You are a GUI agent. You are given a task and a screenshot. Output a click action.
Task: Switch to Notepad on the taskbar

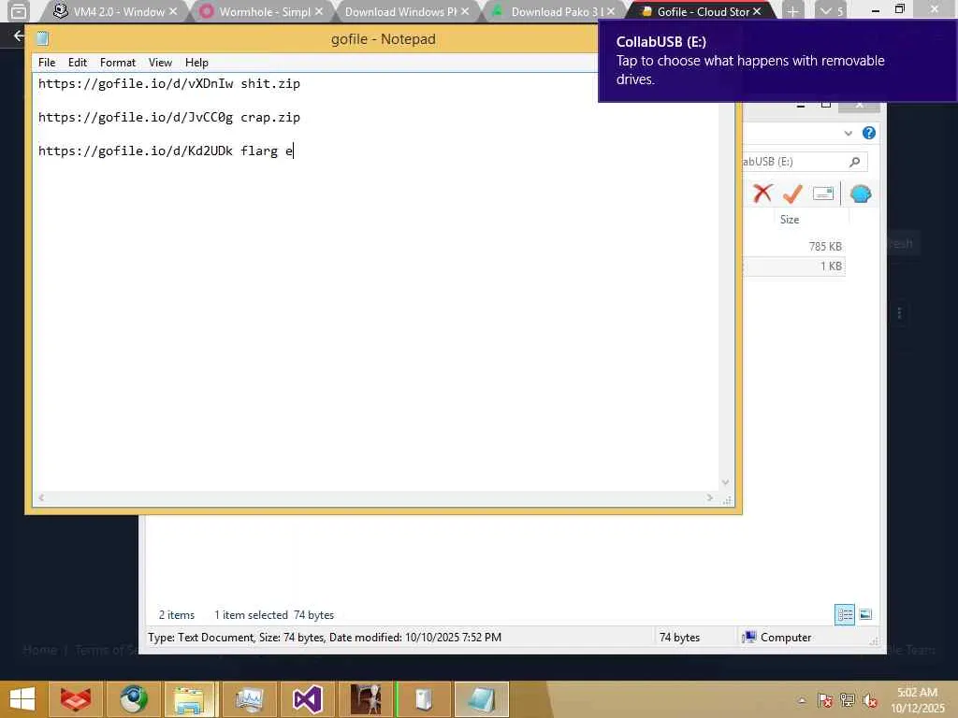coord(482,699)
